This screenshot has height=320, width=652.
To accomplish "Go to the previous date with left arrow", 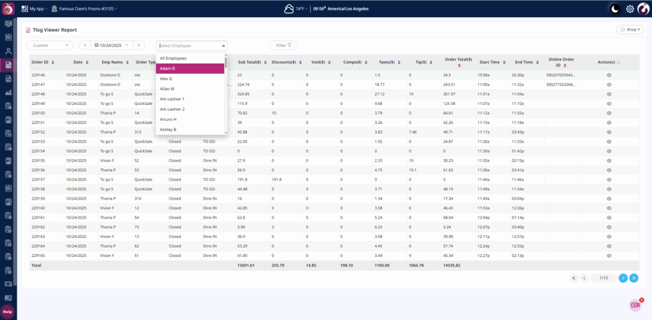I will (x=84, y=45).
